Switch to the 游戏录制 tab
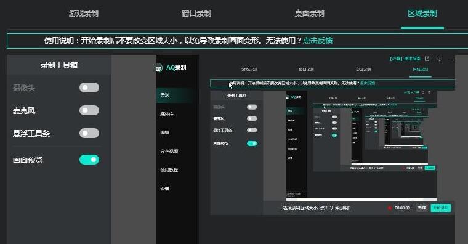468x244 pixels. coord(84,14)
